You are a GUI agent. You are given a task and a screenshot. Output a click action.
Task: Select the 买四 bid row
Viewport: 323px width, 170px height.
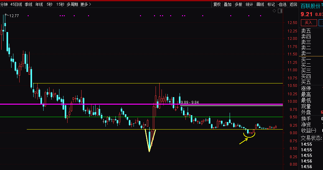coord(306,77)
